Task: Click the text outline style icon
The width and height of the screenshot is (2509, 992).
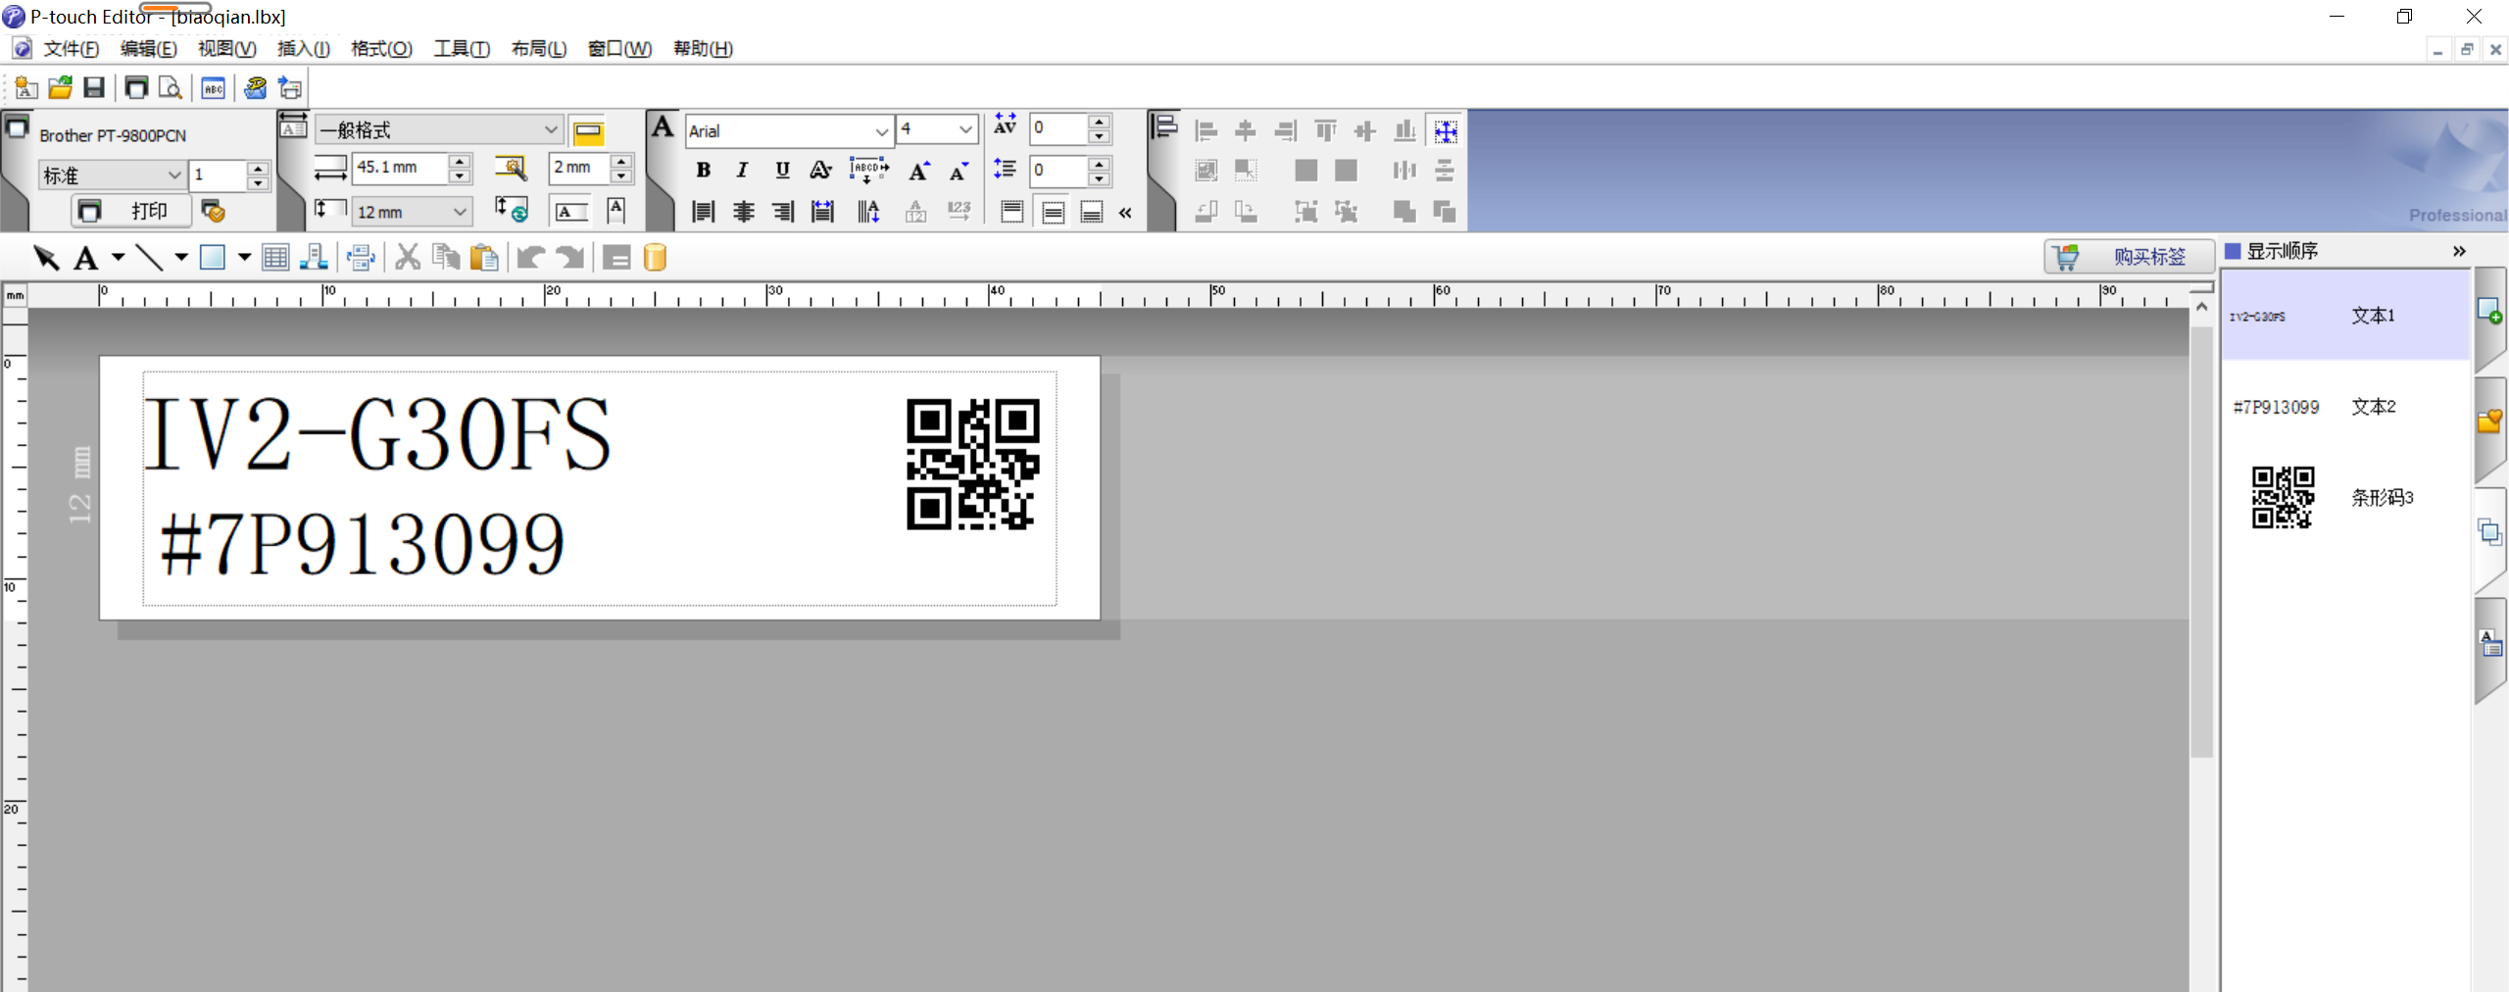Action: click(820, 171)
